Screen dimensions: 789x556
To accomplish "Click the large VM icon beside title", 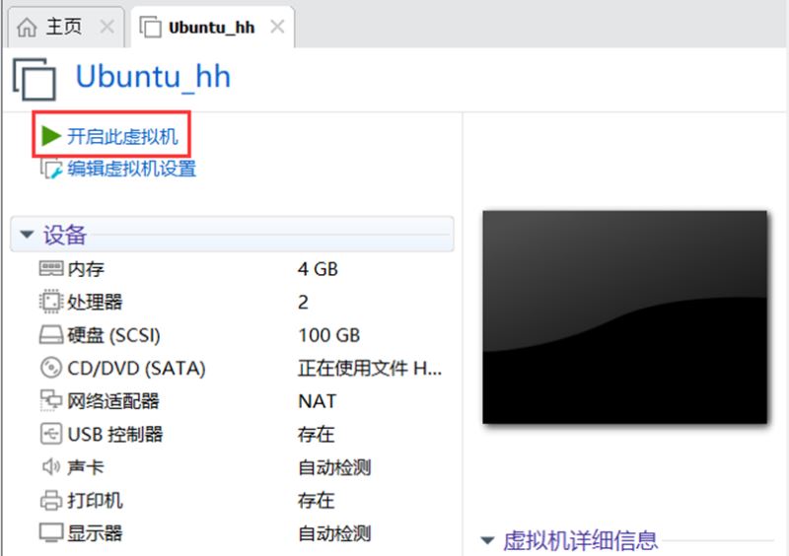I will [x=35, y=79].
